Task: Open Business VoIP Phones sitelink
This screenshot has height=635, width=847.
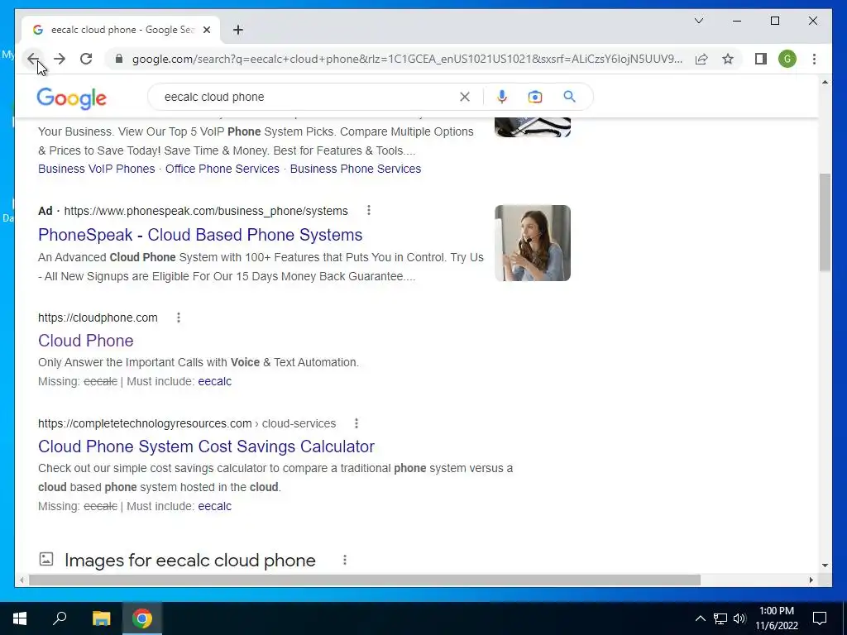Action: tap(96, 169)
